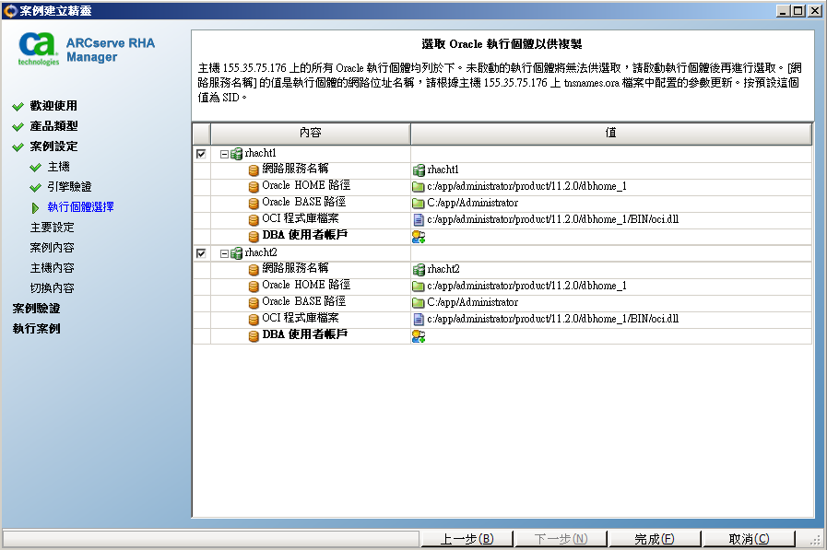Uncheck the rhacht2 instance checkbox
The image size is (827, 550).
[x=201, y=253]
